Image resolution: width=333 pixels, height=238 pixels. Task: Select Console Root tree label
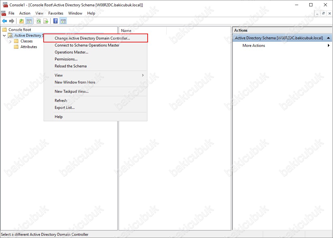tap(20, 29)
